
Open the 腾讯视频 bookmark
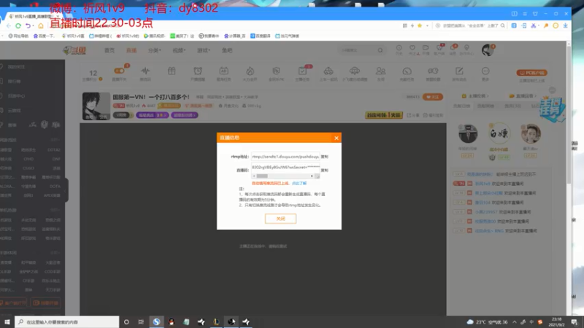pos(154,36)
